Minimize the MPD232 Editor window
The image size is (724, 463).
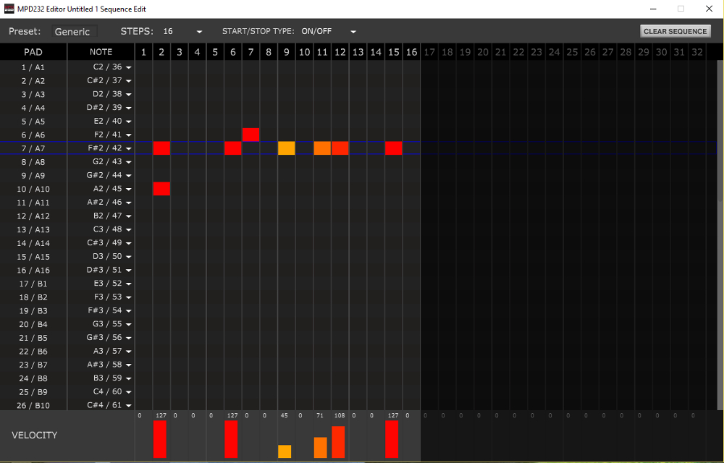653,9
